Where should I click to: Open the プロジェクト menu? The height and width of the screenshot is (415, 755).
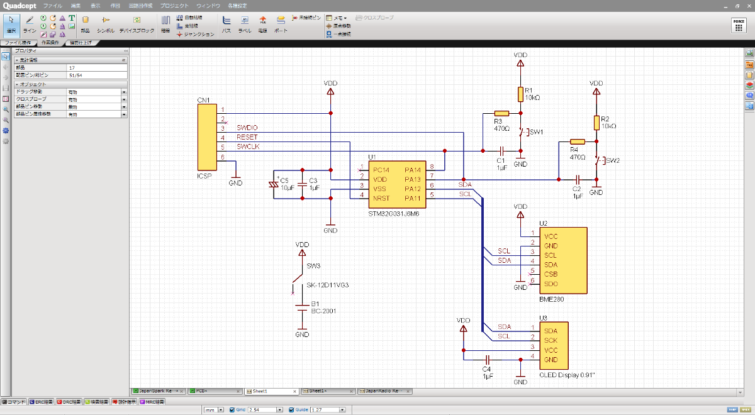click(x=173, y=4)
